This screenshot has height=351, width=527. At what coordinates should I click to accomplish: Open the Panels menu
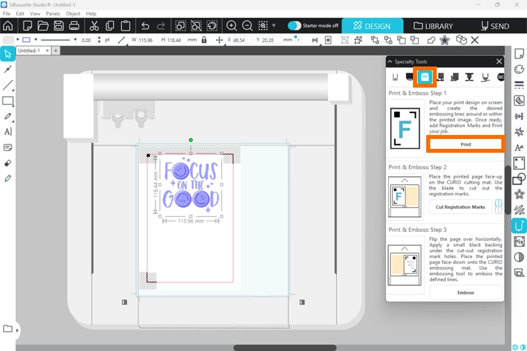tap(53, 13)
